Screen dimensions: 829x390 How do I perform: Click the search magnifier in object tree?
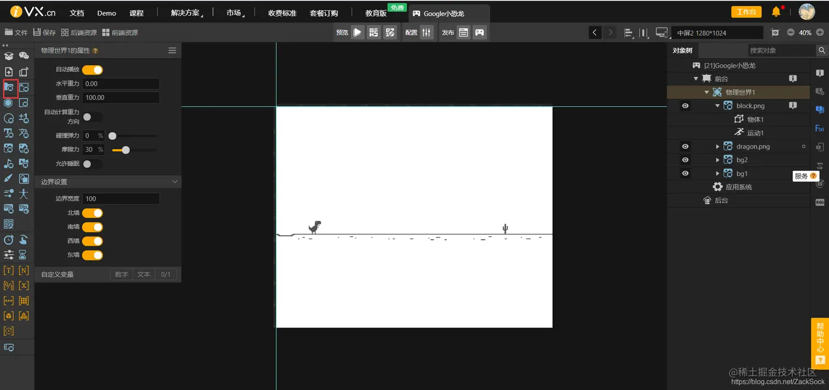[x=822, y=50]
